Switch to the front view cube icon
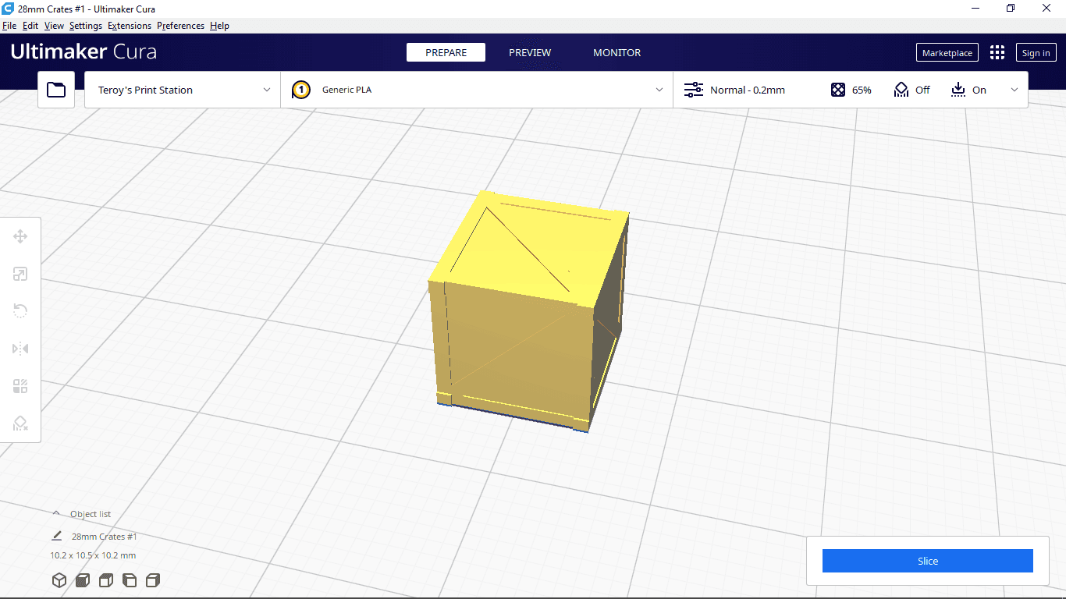This screenshot has height=599, width=1066. tap(82, 580)
